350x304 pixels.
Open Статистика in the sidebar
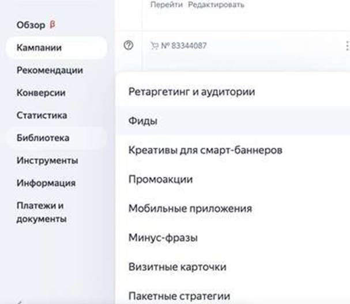pyautogui.click(x=42, y=115)
